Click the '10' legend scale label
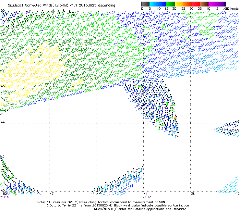 click(159, 9)
